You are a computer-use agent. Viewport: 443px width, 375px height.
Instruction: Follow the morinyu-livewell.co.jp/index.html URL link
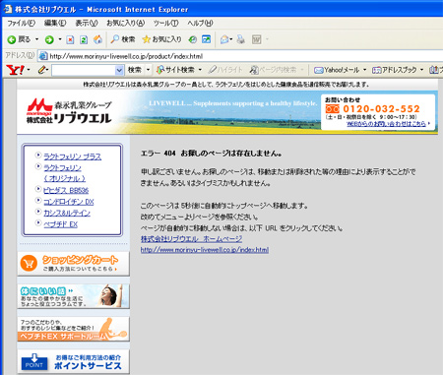pyautogui.click(x=205, y=250)
